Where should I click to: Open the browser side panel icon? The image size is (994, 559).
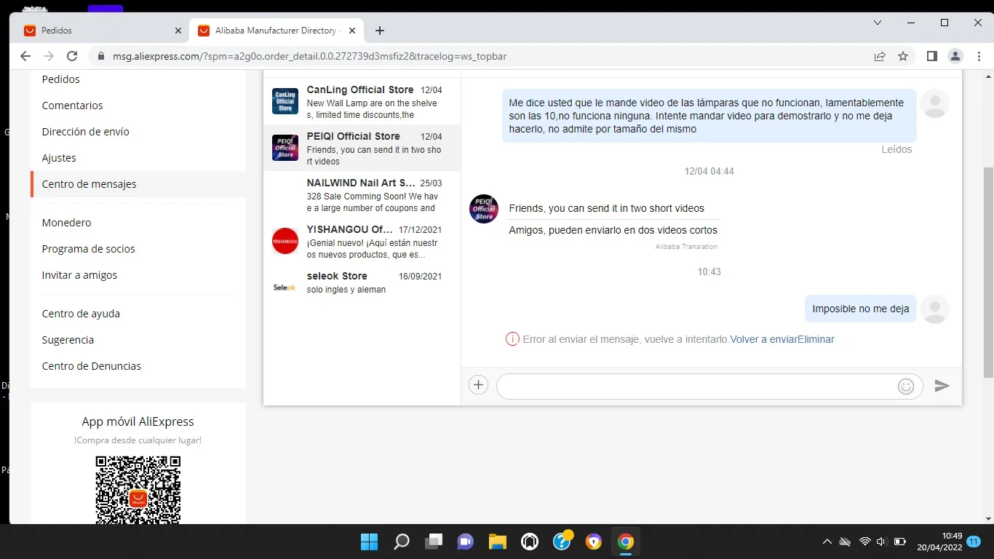931,56
